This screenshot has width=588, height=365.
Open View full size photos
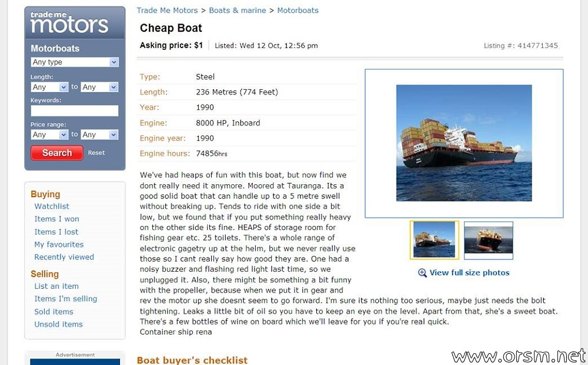coord(469,273)
